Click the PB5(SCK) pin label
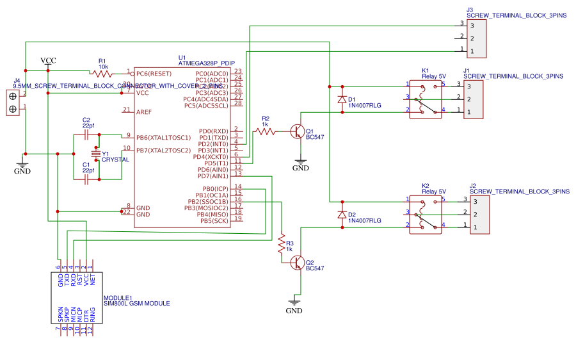 click(214, 221)
